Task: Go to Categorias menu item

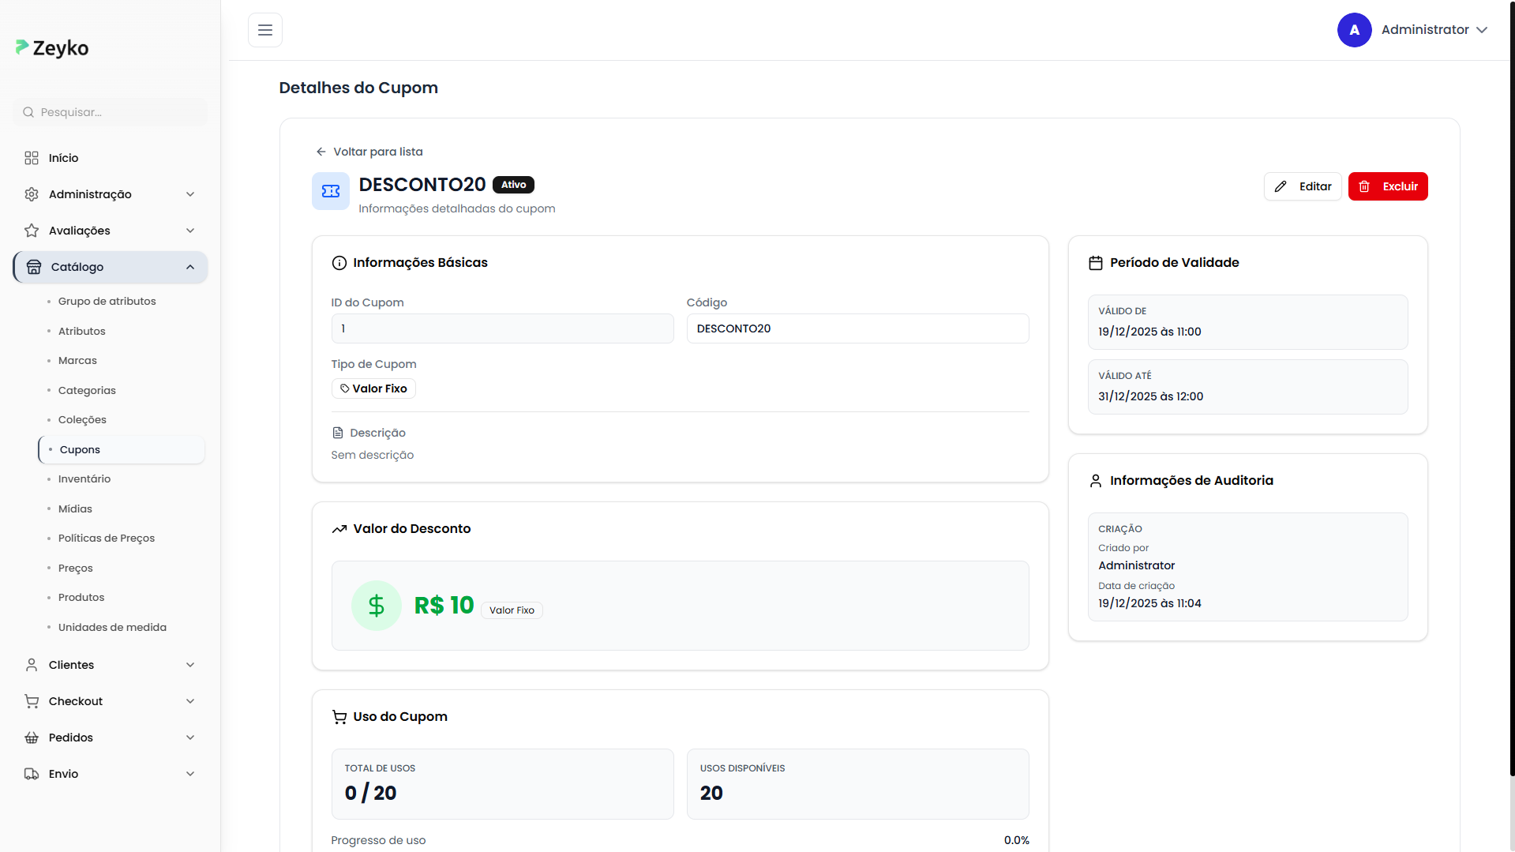Action: [87, 390]
